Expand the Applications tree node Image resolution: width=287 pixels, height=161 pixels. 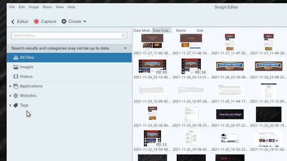pyautogui.click(x=10, y=86)
